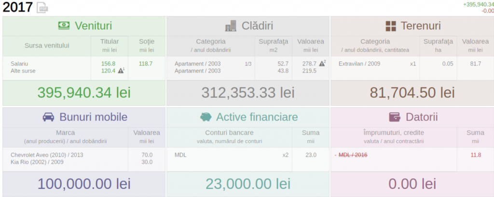Image resolution: width=494 pixels, height=197 pixels.
Task: Click the struck-through MDL / 2016 loan entry
Action: (x=353, y=155)
